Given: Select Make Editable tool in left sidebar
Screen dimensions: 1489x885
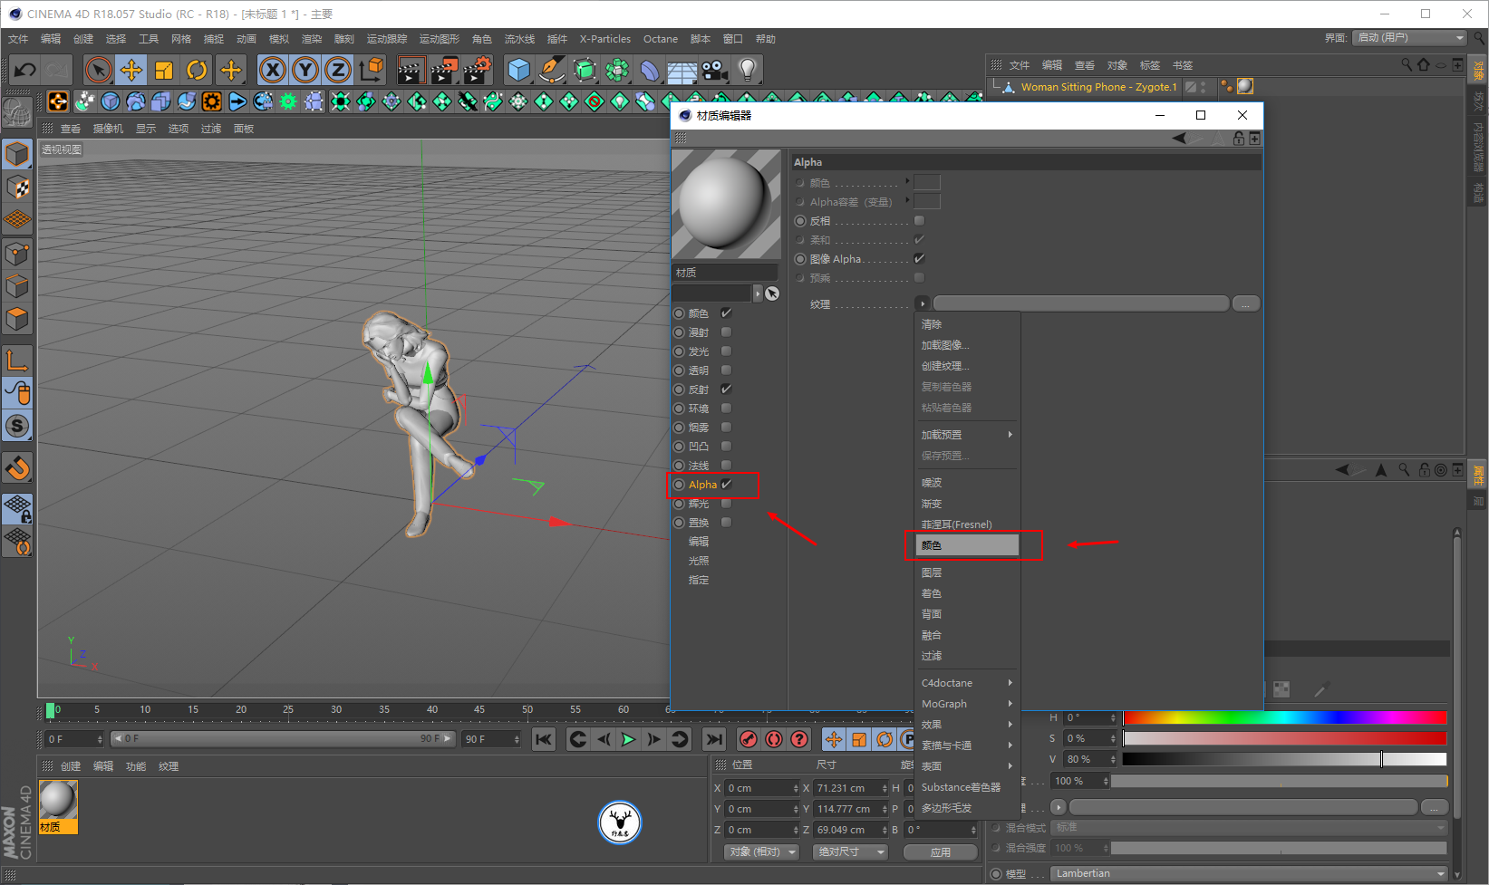Looking at the screenshot, I should (17, 154).
